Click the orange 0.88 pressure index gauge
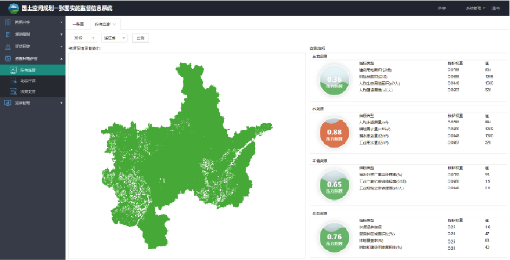This screenshot has width=510, height=260. pos(334,132)
